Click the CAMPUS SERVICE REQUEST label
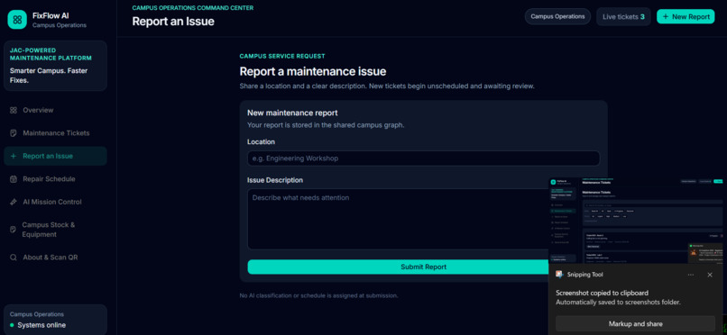This screenshot has height=335, width=727. click(282, 56)
